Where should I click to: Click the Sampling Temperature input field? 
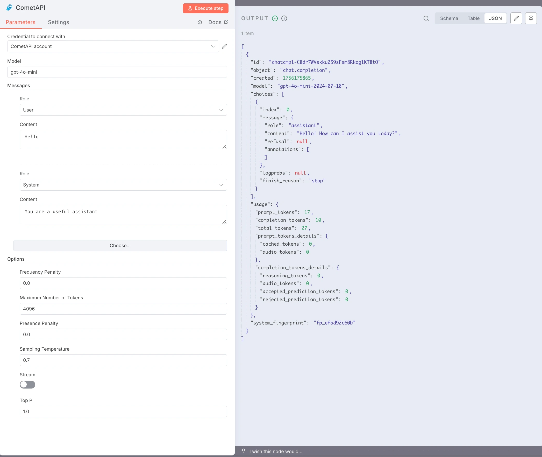123,360
